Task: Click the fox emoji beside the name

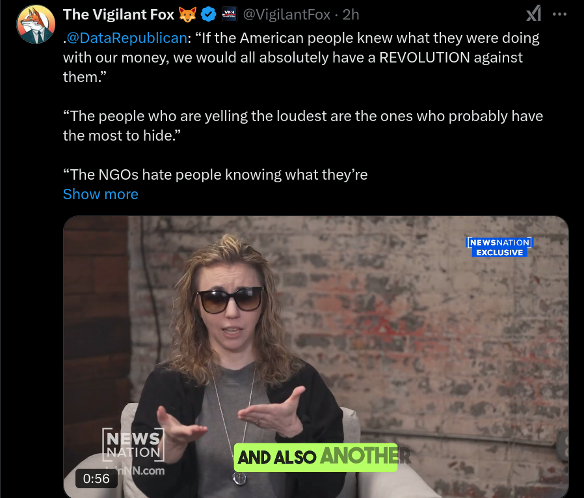Action: coord(187,14)
